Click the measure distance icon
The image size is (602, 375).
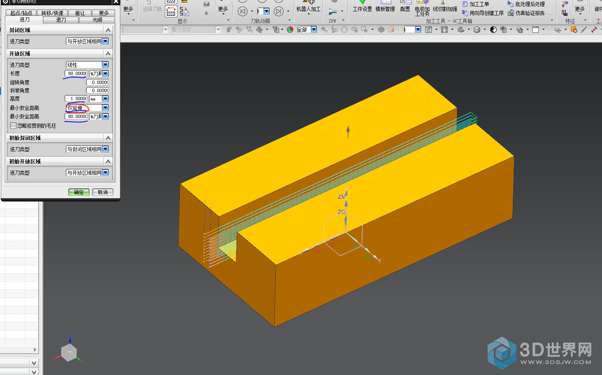(594, 30)
